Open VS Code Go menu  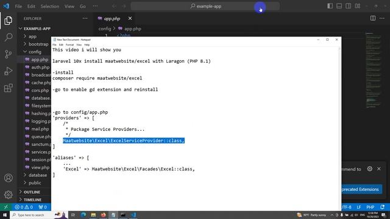pos(83,6)
